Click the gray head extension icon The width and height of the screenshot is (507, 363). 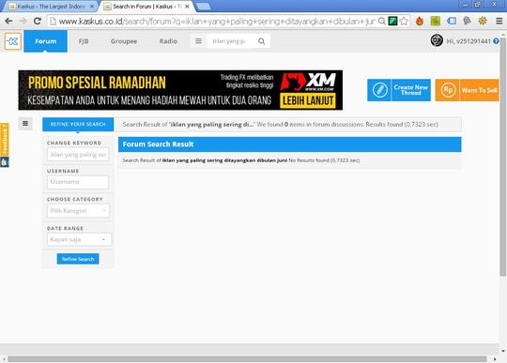(x=467, y=22)
